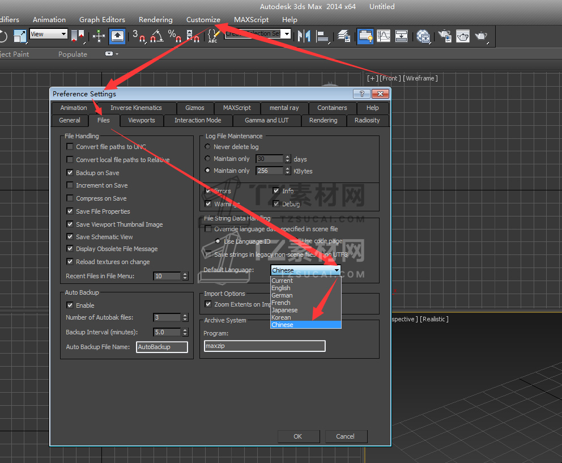
Task: Choose English in the language list
Action: click(x=281, y=288)
